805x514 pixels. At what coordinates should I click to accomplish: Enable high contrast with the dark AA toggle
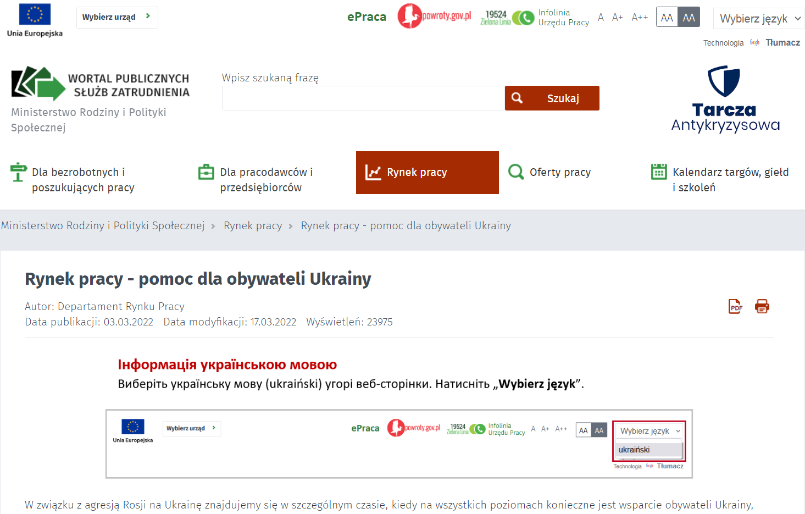pos(689,17)
